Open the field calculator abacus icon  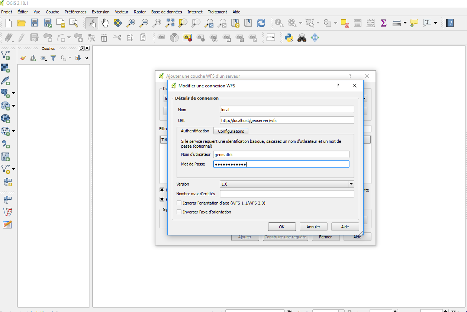click(x=370, y=23)
